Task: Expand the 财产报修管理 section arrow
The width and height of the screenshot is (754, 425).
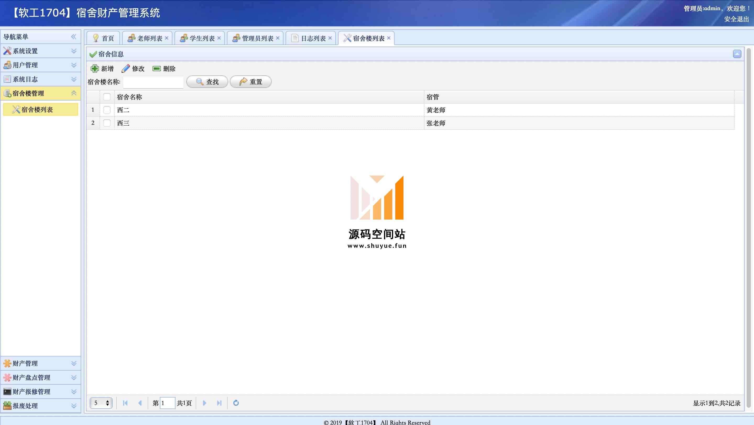Action: coord(74,392)
